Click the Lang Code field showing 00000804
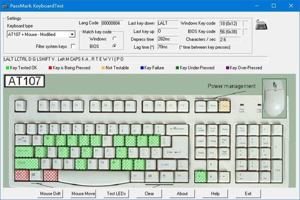 (x=112, y=23)
